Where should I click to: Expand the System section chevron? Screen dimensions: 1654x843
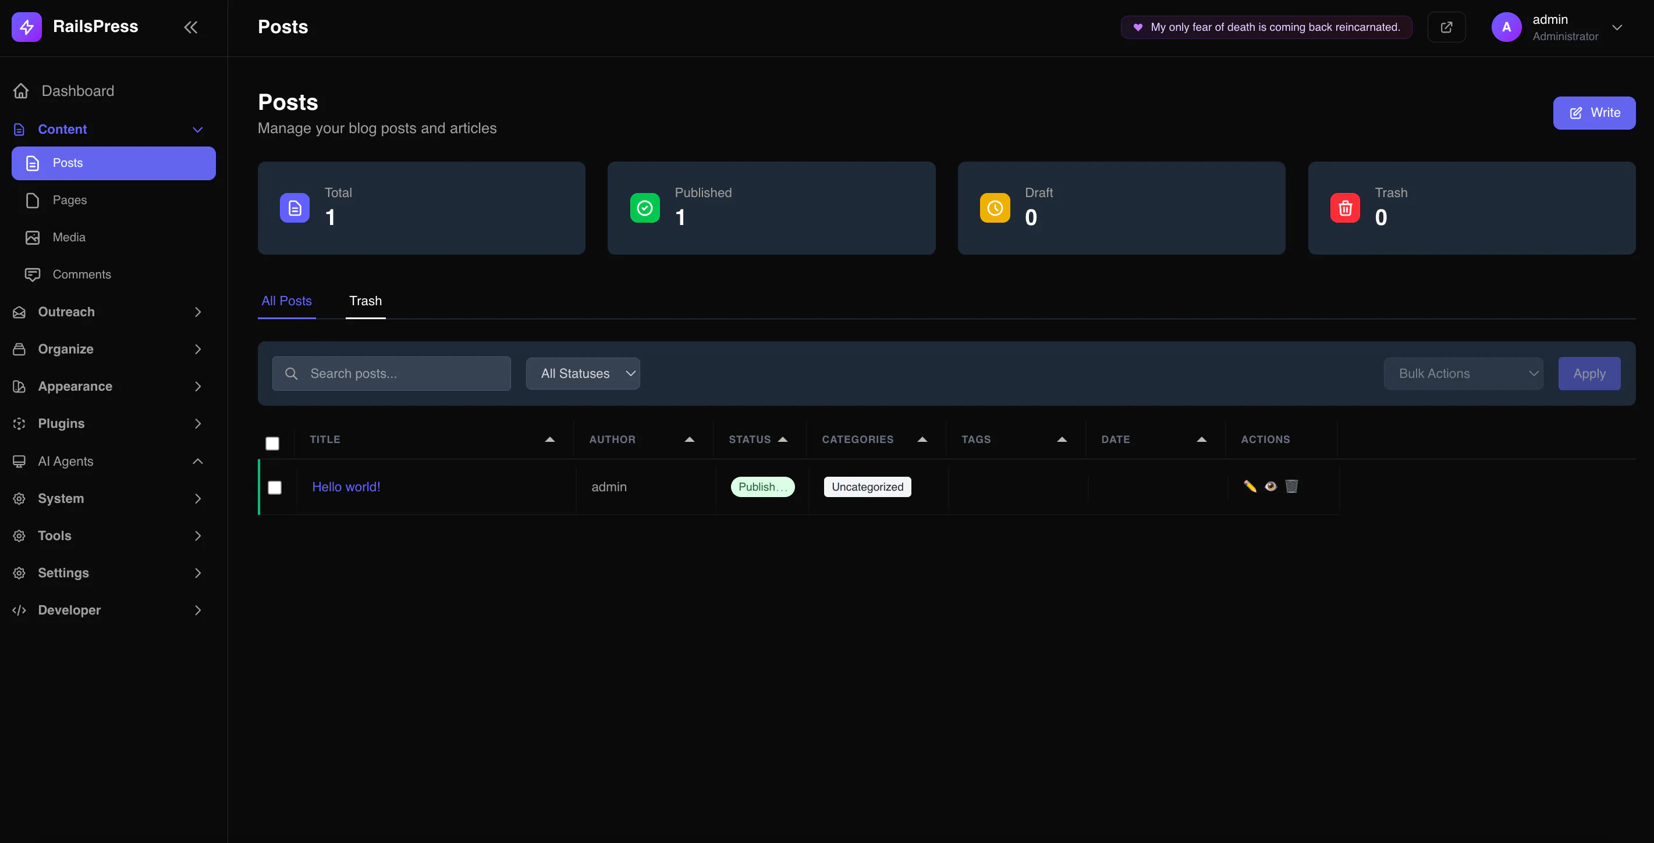pos(198,498)
